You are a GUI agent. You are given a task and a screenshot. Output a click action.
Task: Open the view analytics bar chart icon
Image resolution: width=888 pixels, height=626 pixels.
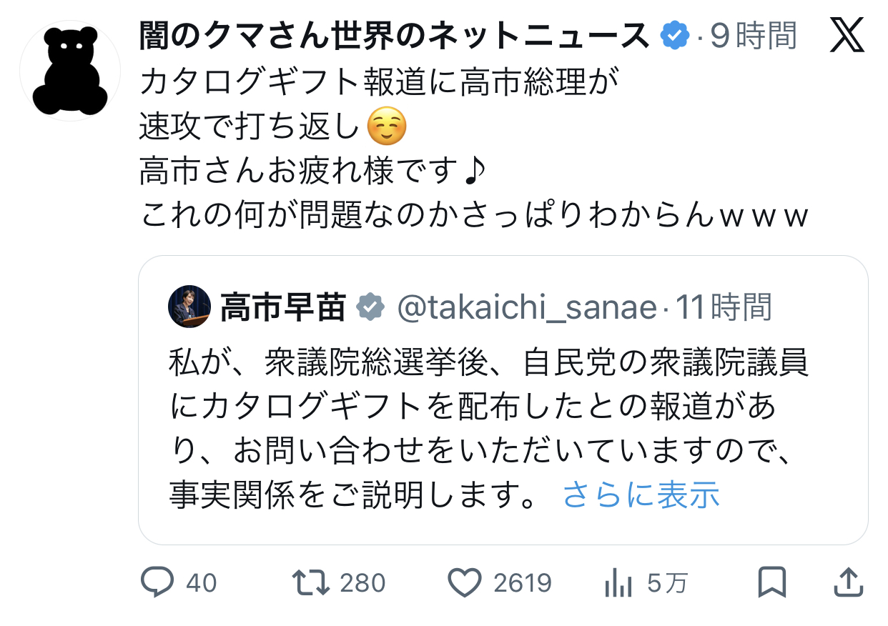(618, 583)
